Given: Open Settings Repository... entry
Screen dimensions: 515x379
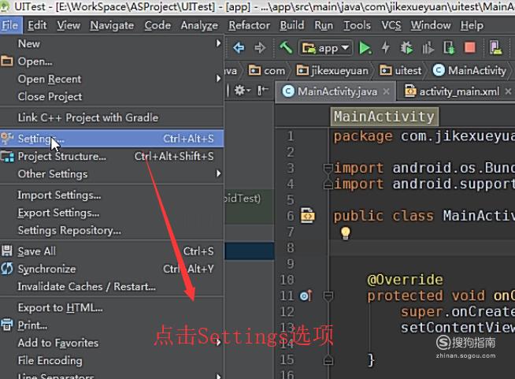Looking at the screenshot, I should (112, 230).
